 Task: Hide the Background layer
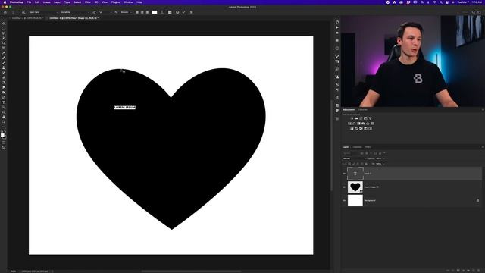pyautogui.click(x=344, y=200)
